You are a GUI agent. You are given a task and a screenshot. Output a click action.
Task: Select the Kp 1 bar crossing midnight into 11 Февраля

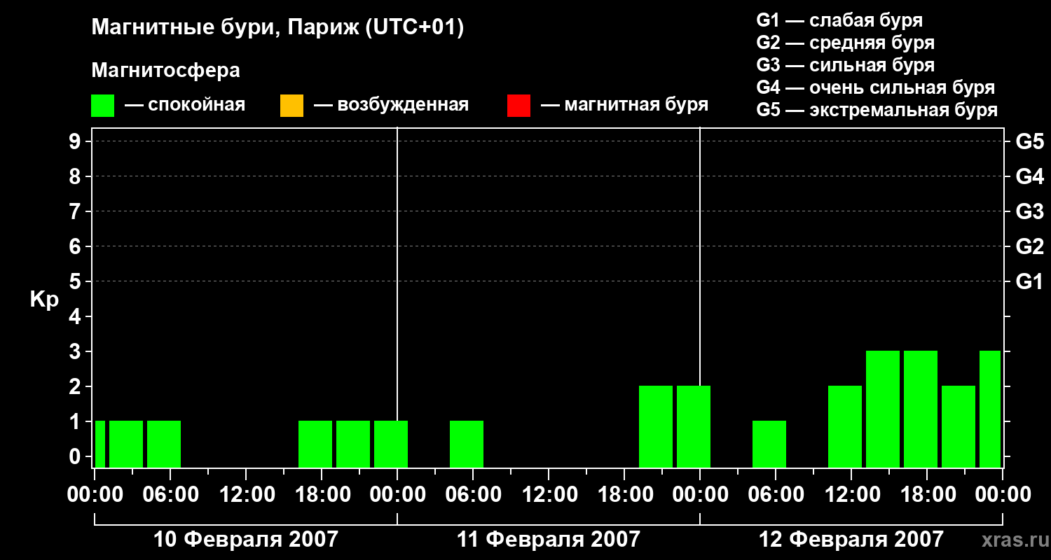tap(391, 444)
